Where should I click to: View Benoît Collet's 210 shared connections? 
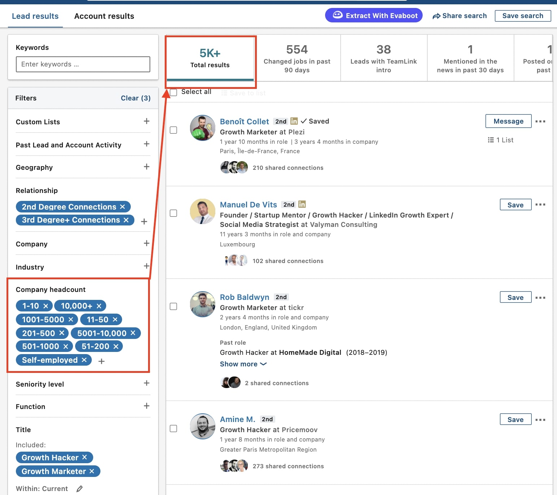[x=288, y=168]
